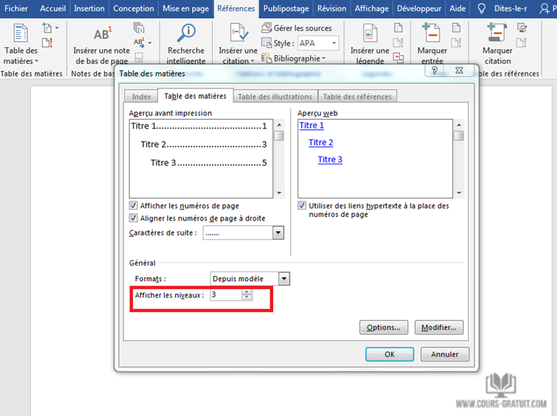The width and height of the screenshot is (557, 416).
Task: Open the citation Style APA dropdown
Action: pyautogui.click(x=334, y=44)
